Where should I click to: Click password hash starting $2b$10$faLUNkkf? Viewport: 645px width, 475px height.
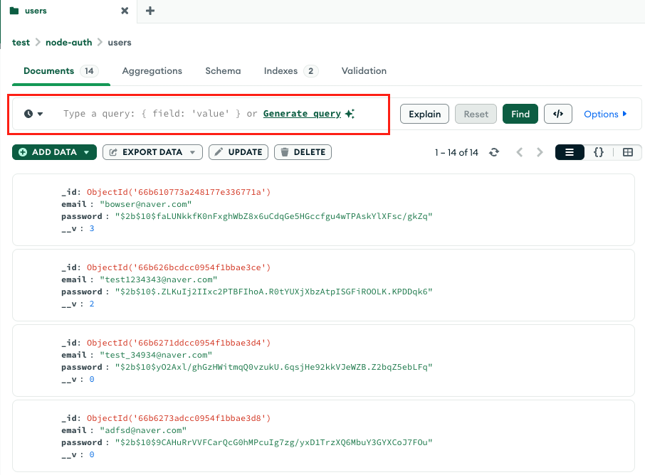tap(273, 216)
